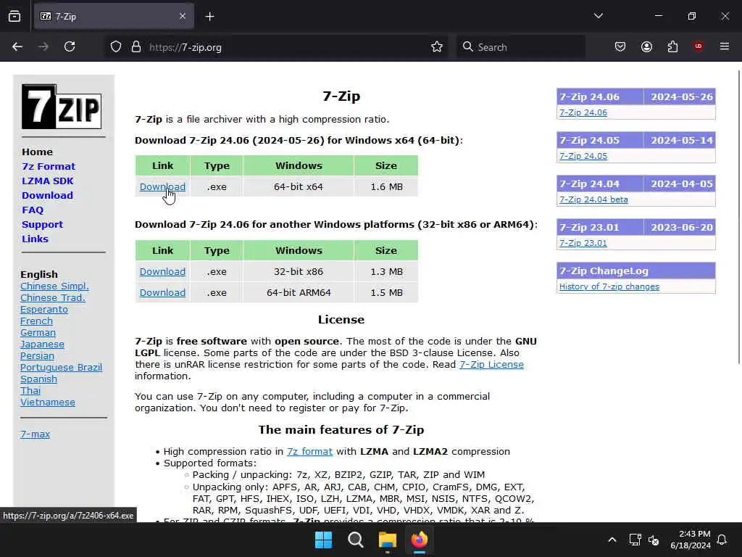
Task: Switch language to French
Action: (36, 321)
